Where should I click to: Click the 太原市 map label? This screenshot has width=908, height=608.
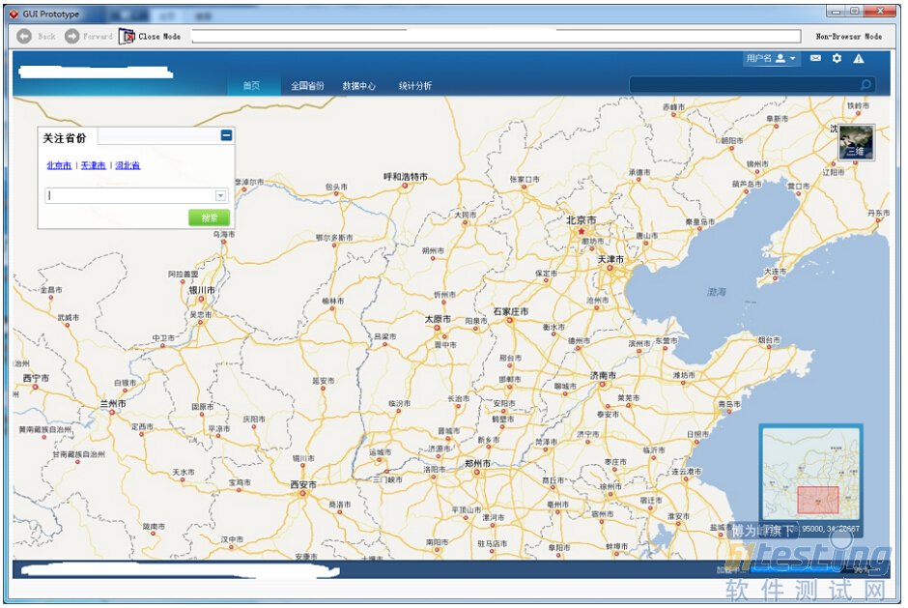pos(438,319)
